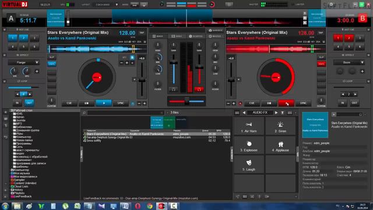Play the Explosion sample
Screen dimensions: 373x210
249,146
